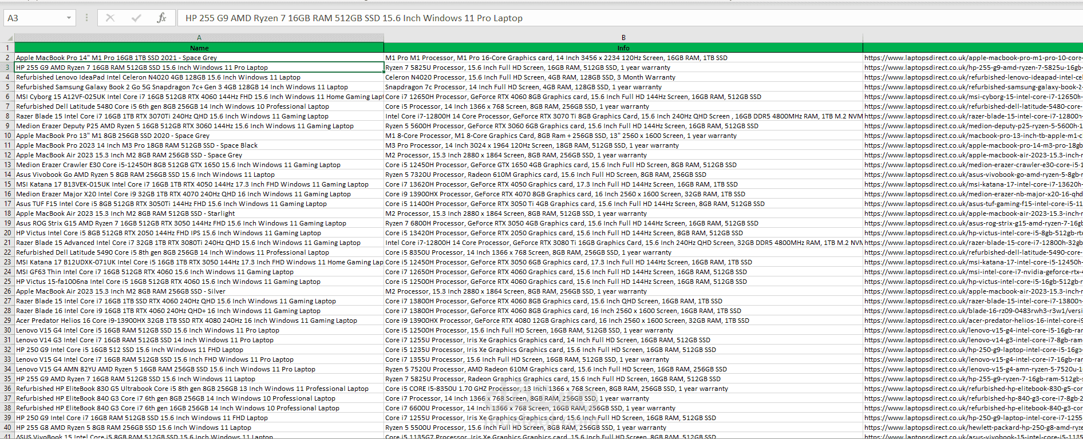1083x439 pixels.
Task: Select the Asus ROG Strix G15 cell
Action: 199,223
